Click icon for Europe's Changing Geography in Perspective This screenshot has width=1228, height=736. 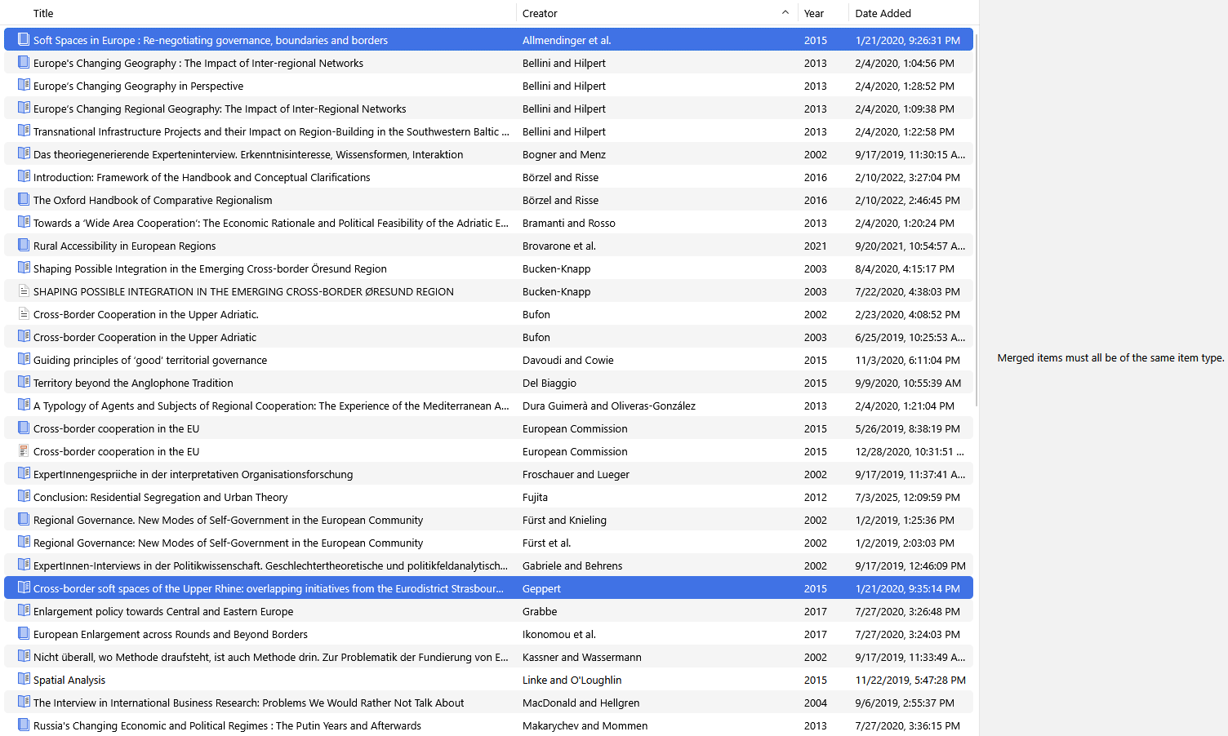click(x=24, y=85)
